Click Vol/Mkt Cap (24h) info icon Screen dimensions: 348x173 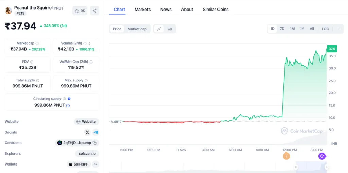(x=91, y=62)
